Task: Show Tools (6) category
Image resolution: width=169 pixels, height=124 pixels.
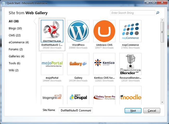Action: (x=15, y=63)
